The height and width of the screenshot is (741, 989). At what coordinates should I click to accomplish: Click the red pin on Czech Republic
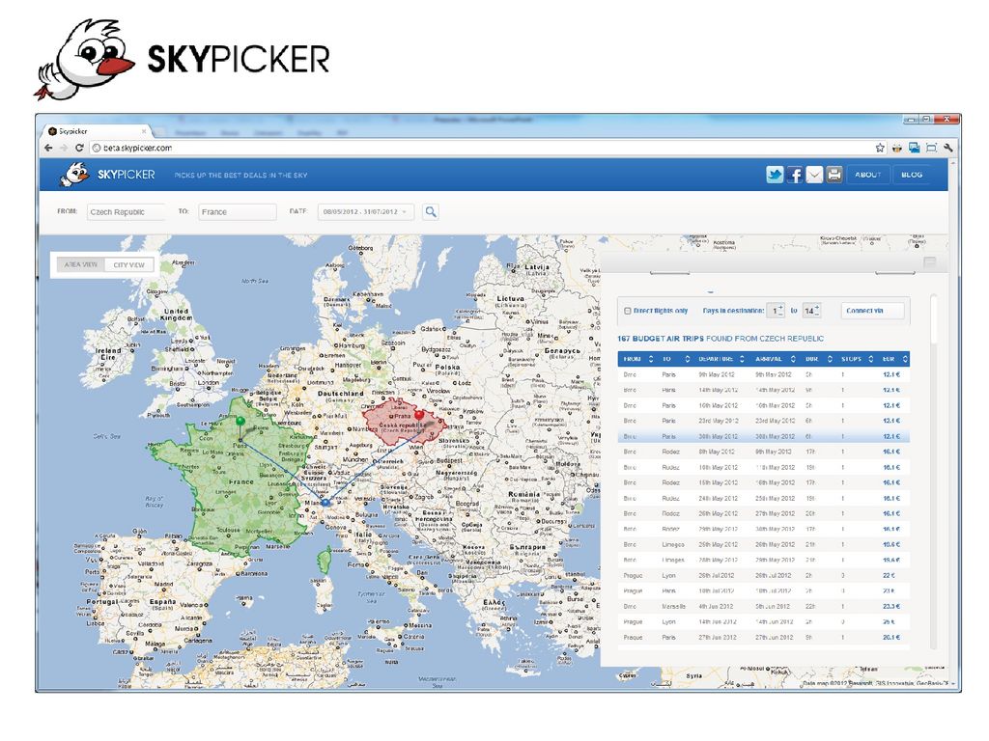click(419, 415)
